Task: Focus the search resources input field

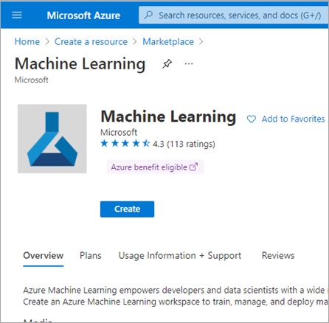Action: pyautogui.click(x=234, y=15)
